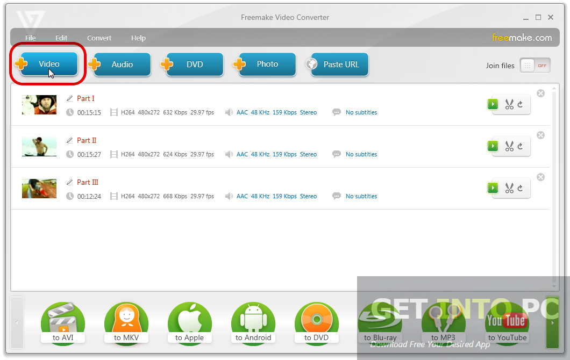Open audio settings for Part I

pos(276,113)
